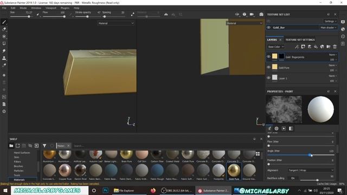Viewport: 347px width, 195px height.
Task: Select the Smudge tool
Action: coord(4,51)
